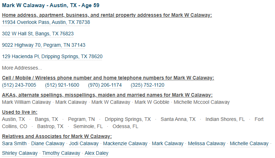Open Timothy Calaway's profile
The height and width of the screenshot is (158, 275).
coord(61,153)
